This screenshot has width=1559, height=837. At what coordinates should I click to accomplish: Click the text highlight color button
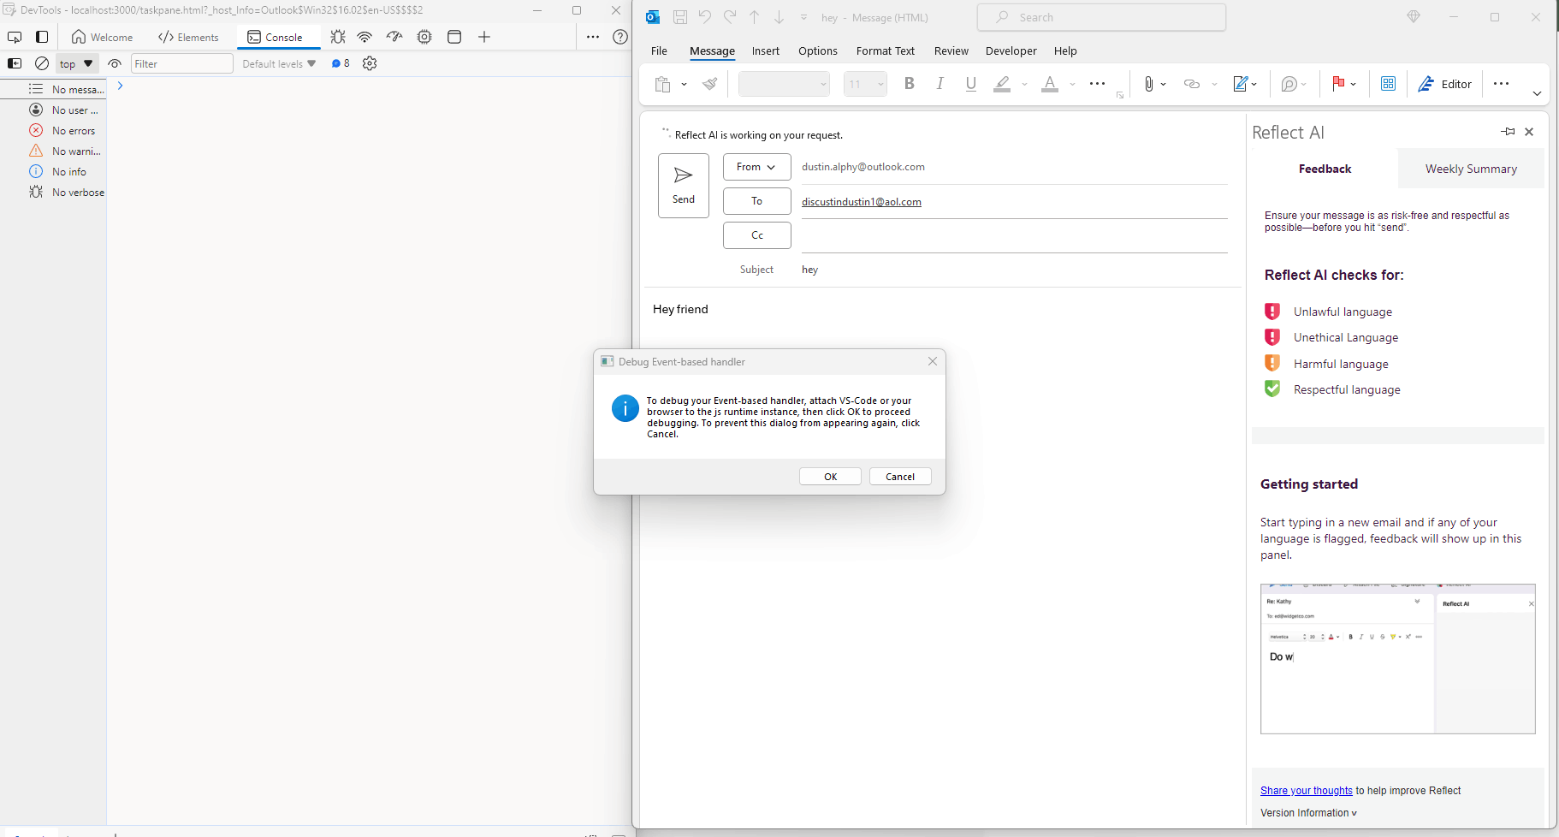point(1002,84)
